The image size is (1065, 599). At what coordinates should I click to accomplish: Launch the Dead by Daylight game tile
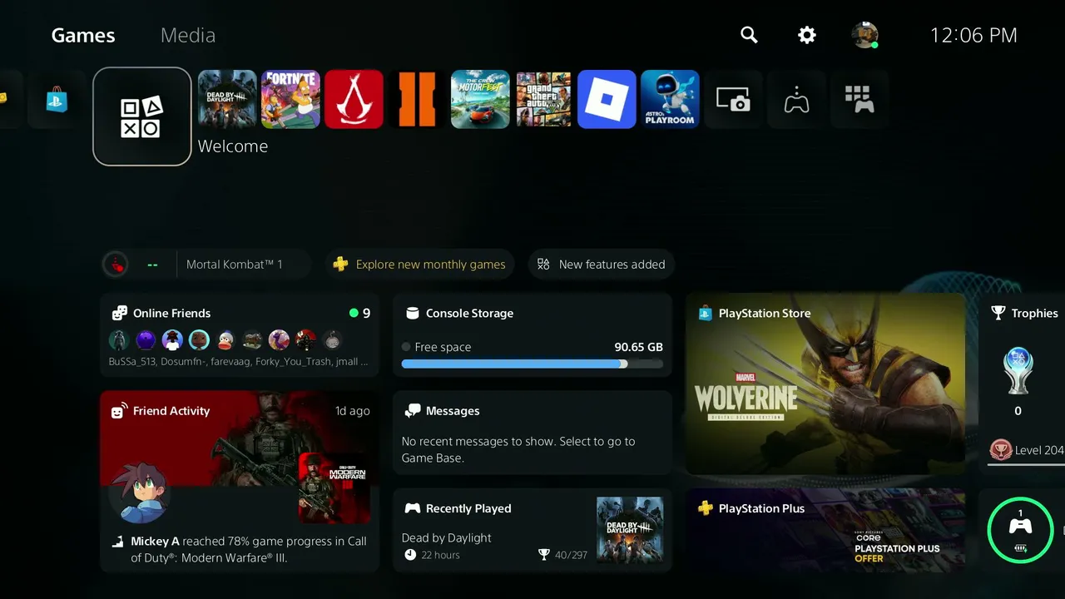click(227, 100)
